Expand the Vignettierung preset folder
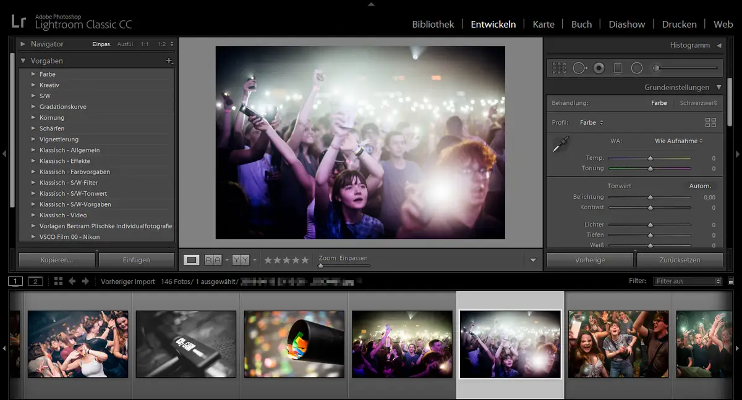 [33, 140]
